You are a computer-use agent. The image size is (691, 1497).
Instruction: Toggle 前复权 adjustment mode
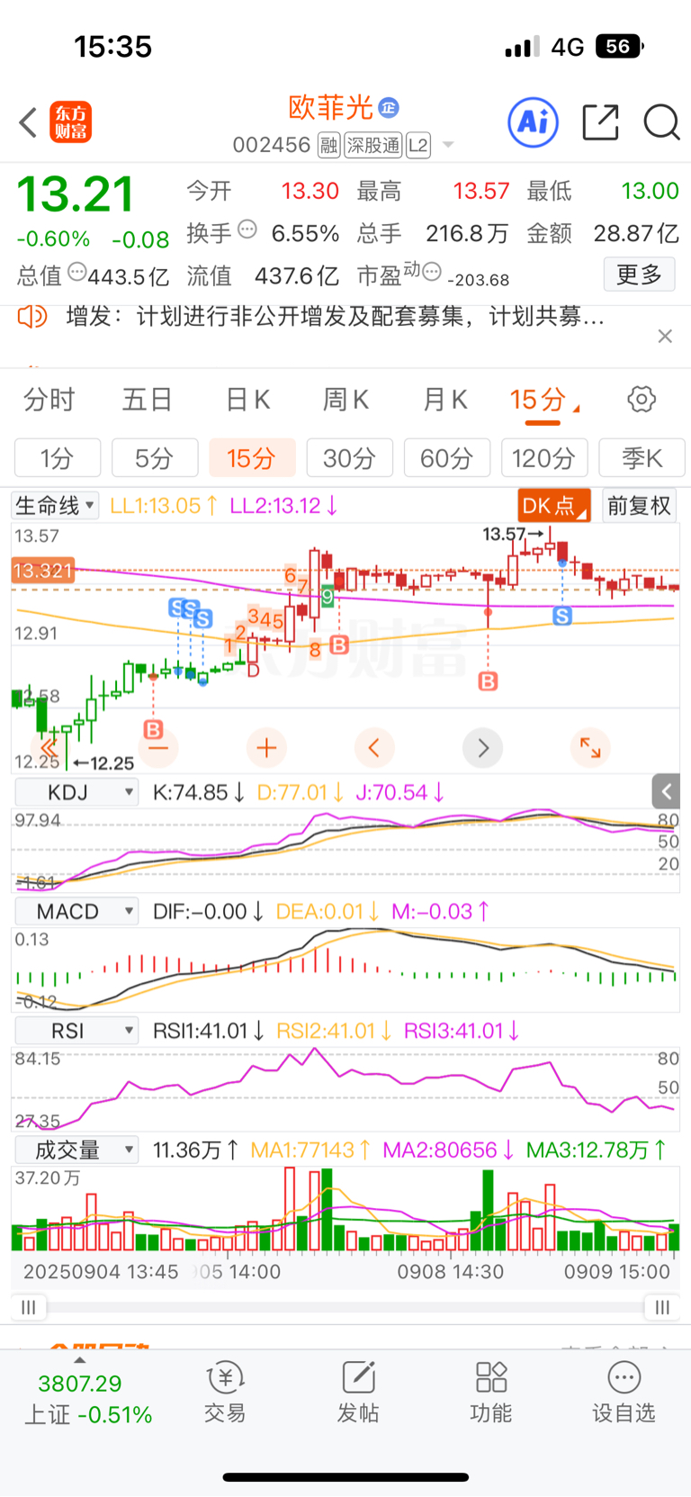[640, 506]
